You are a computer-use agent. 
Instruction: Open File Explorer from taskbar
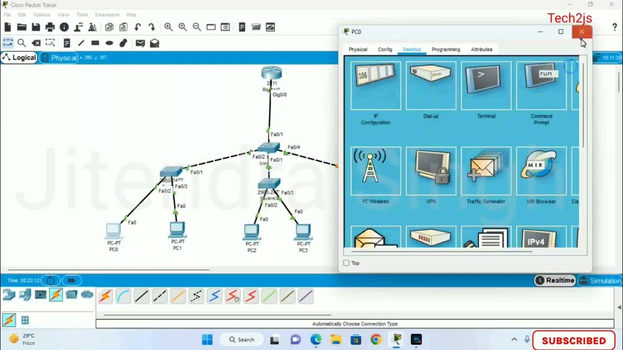click(336, 340)
